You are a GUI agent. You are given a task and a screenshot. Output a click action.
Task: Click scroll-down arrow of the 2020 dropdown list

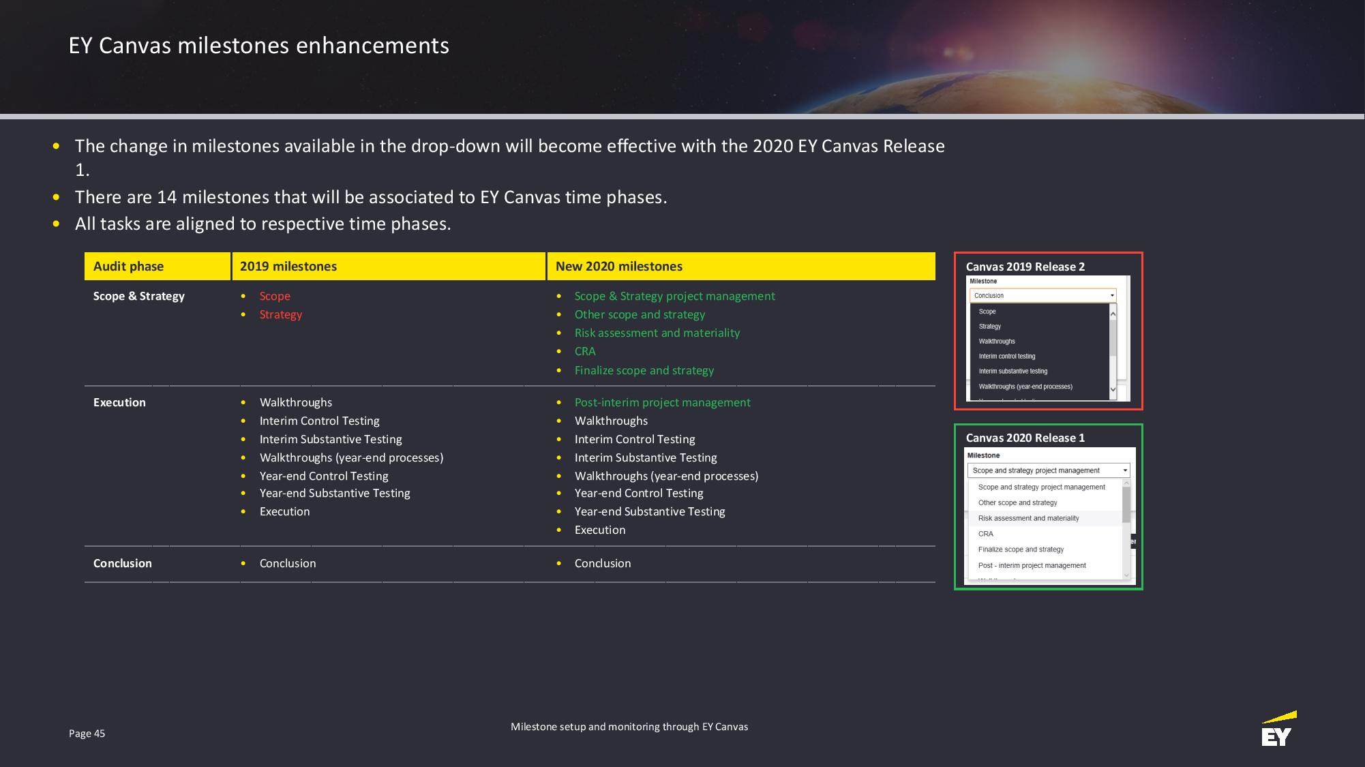click(1126, 576)
